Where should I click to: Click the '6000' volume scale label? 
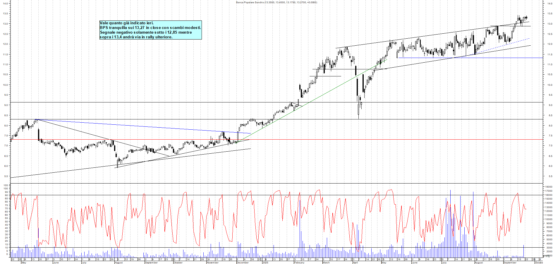click(549, 235)
